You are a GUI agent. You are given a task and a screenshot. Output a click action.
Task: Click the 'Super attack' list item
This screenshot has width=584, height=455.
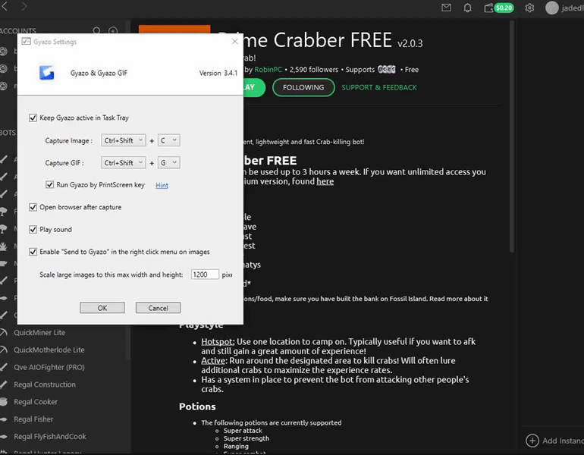(x=243, y=431)
